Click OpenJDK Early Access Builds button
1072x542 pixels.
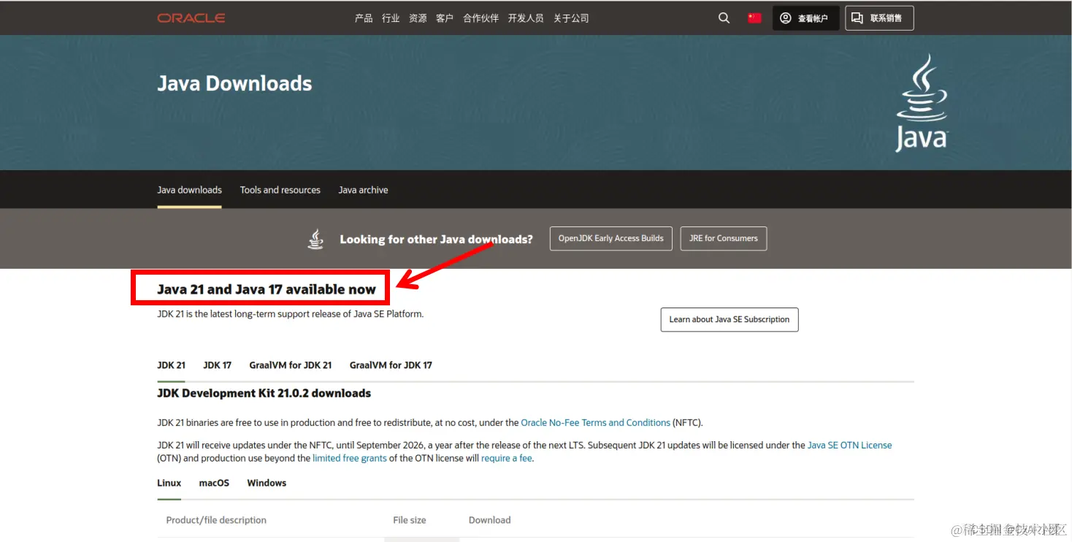tap(611, 238)
